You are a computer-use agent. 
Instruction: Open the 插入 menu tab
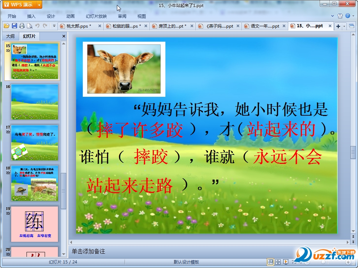tap(31, 16)
